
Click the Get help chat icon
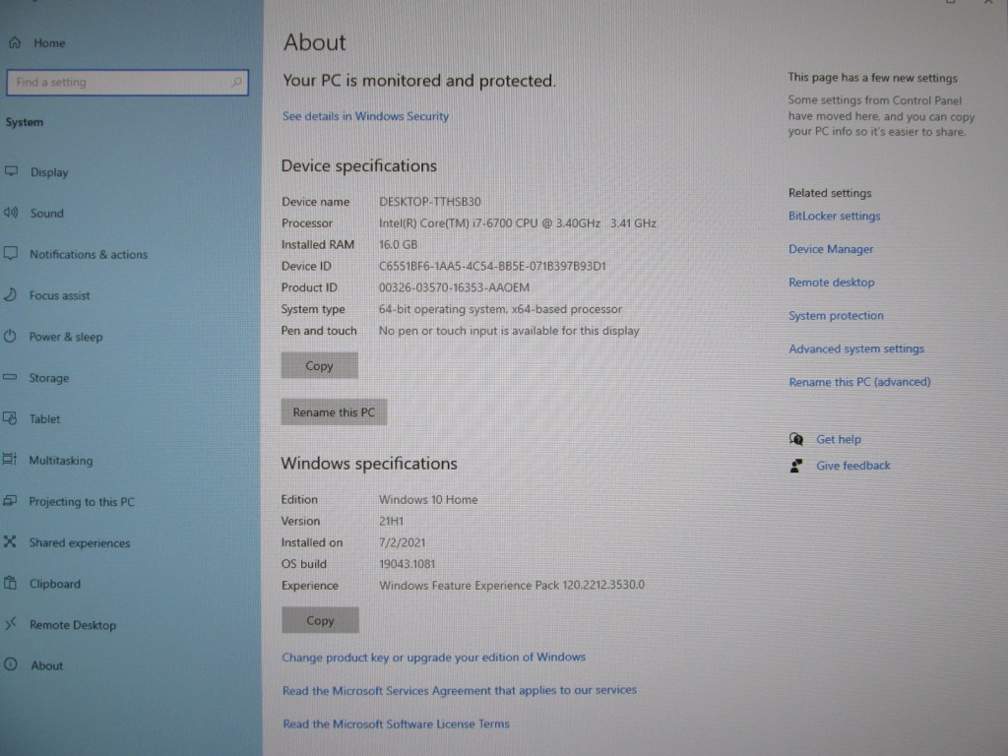796,439
